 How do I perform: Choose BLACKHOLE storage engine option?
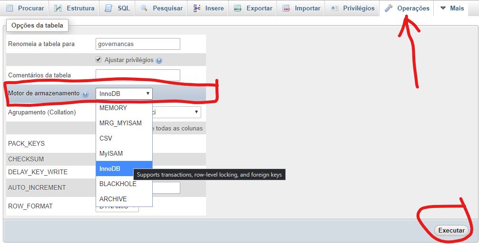coord(124,184)
